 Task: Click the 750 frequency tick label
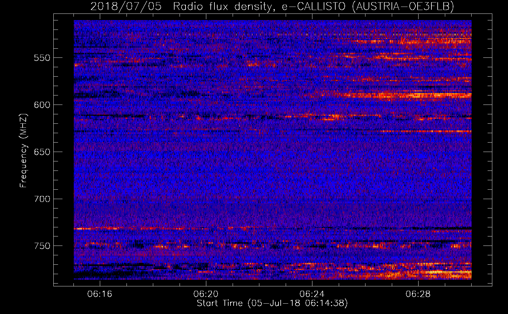42,246
